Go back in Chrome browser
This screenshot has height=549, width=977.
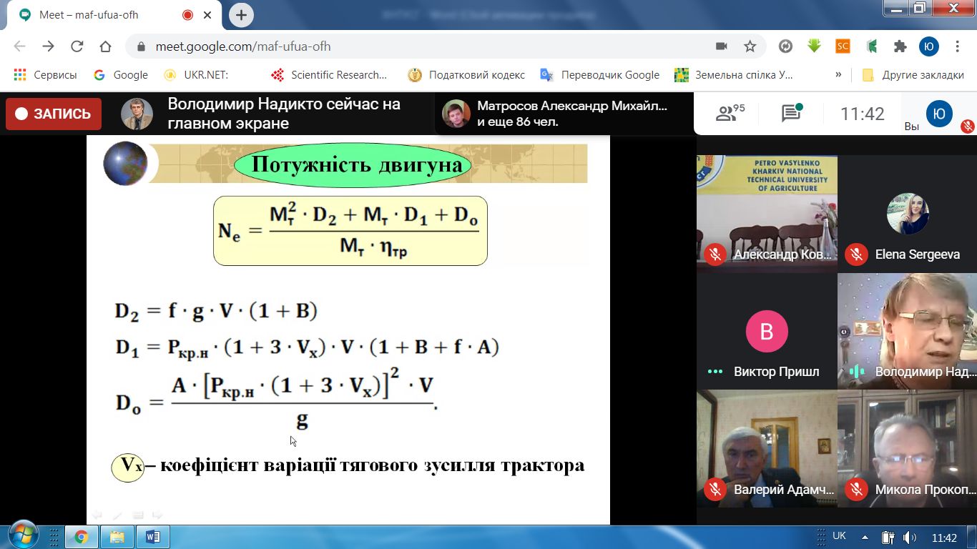pos(19,46)
